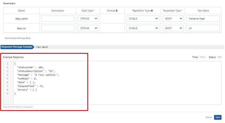This screenshot has height=123, width=225.
Task: Click the Data Type column header
Action: coord(88,11)
